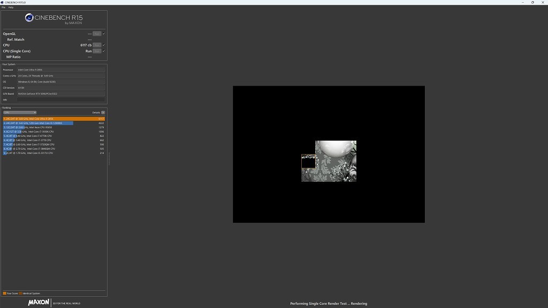
Task: Click the status text Performing Single Core Render Test
Action: (329, 304)
